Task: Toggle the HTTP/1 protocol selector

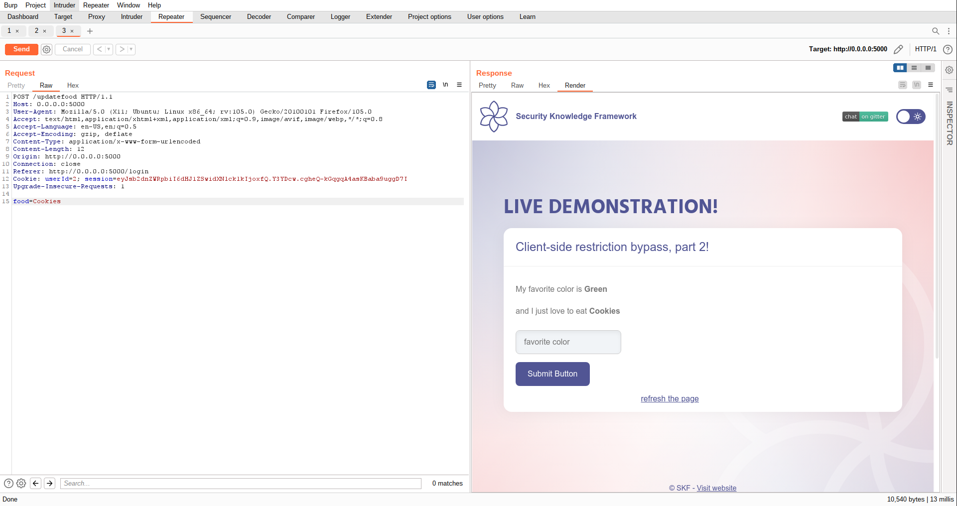Action: point(926,49)
